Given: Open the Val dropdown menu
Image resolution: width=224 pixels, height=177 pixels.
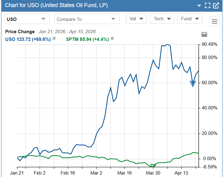Looking at the screenshot, I should point(136,19).
